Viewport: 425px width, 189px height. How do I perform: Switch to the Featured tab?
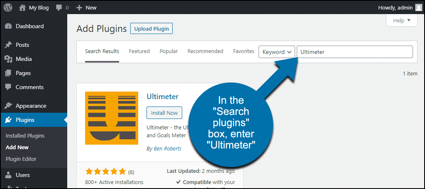139,51
